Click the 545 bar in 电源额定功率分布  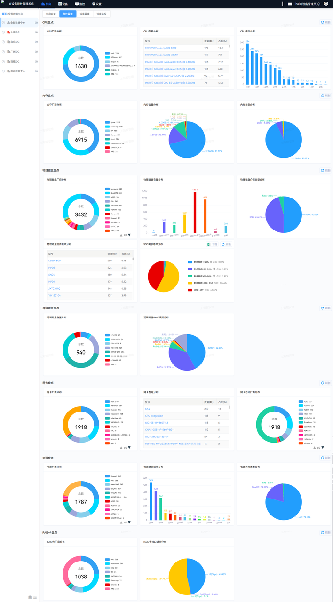pos(151,501)
